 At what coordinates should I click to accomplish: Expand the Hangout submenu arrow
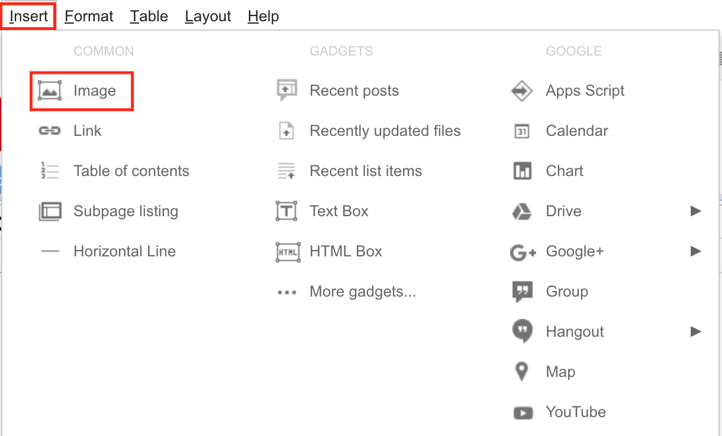click(x=696, y=331)
